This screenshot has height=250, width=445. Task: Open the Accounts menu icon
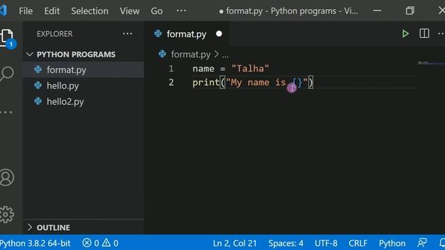[x=6, y=178]
